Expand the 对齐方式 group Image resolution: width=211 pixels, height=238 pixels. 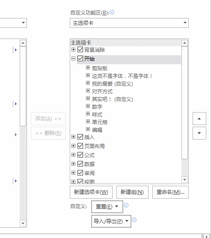88,91
